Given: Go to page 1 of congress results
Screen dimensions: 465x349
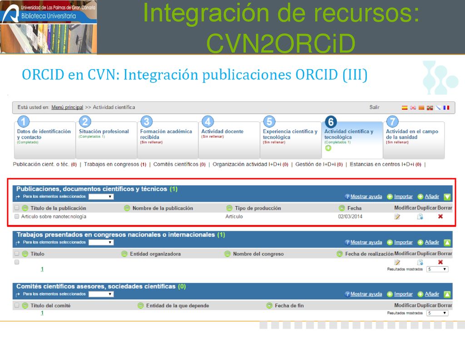Looking at the screenshot, I should coord(42,269).
